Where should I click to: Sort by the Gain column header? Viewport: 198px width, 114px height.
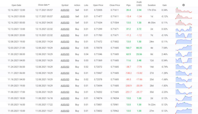pos(164,5)
